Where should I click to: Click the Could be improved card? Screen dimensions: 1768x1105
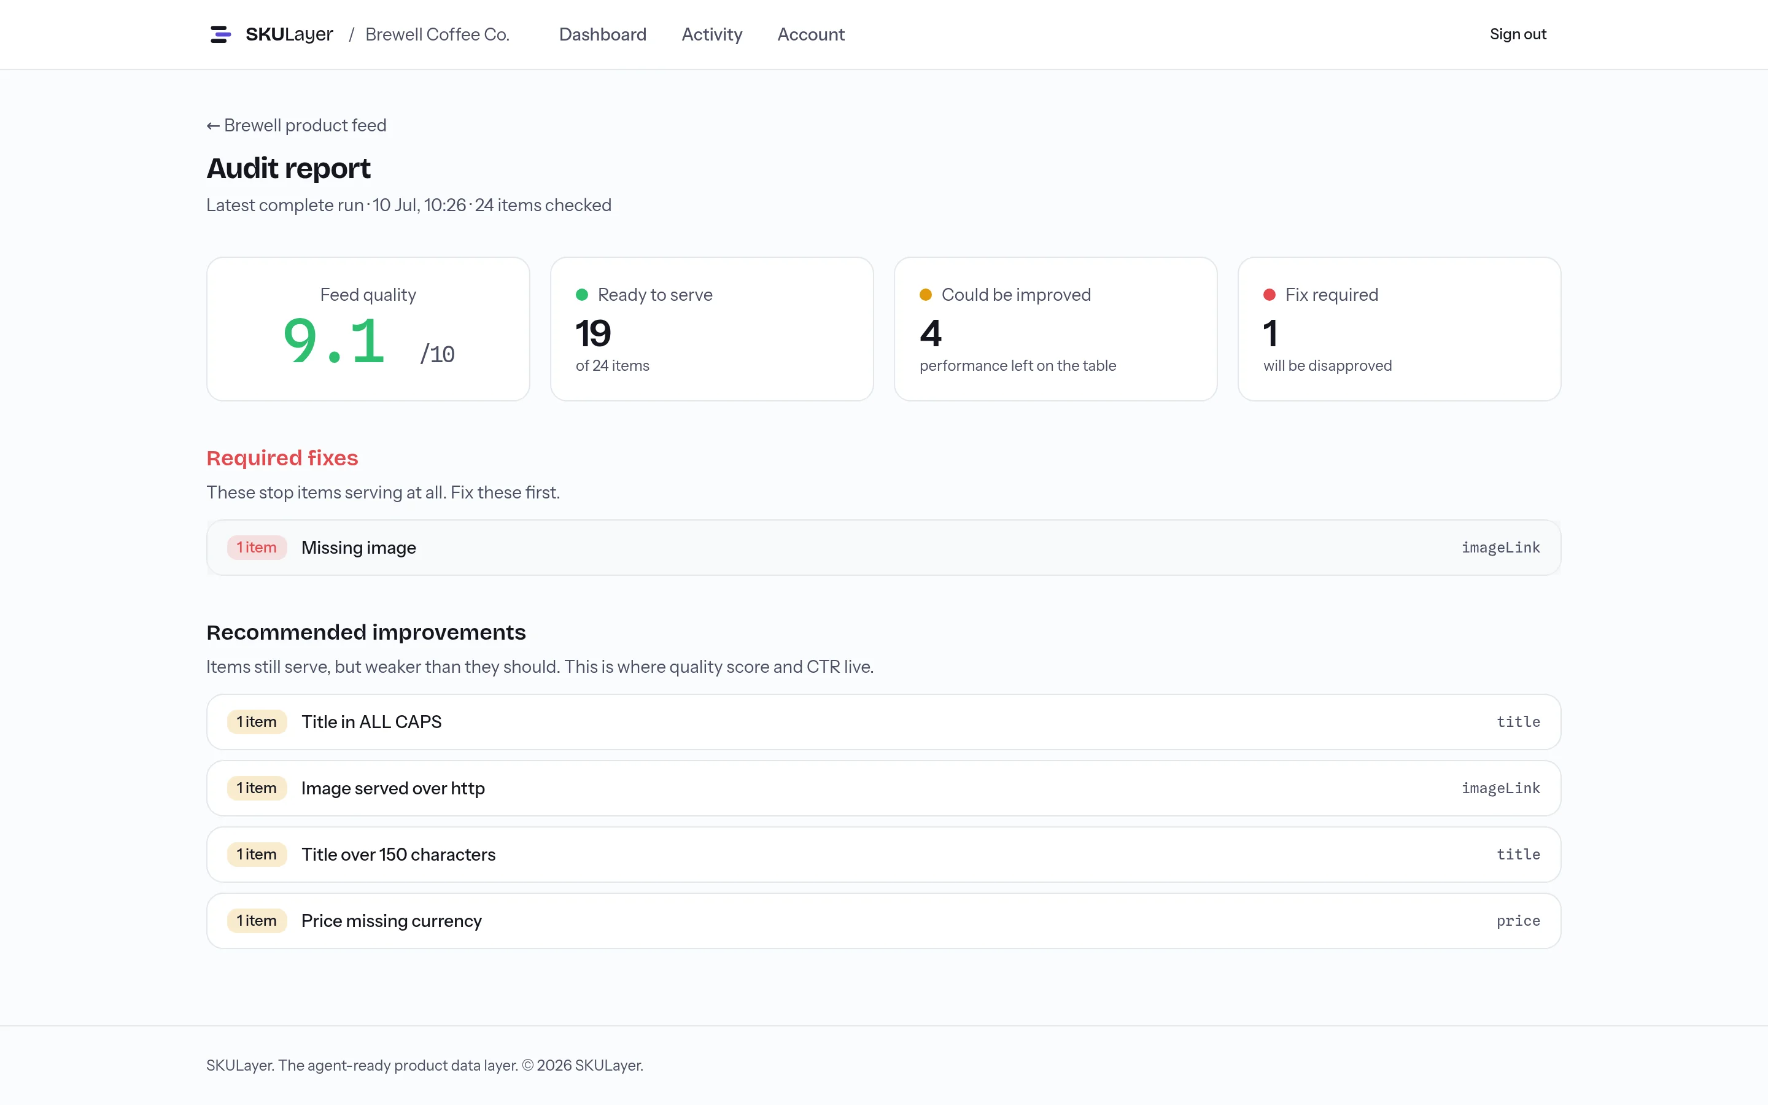(1056, 329)
